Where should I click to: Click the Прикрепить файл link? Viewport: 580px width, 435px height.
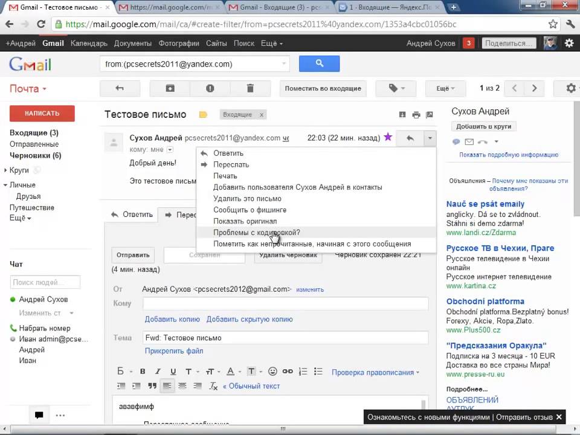174,351
